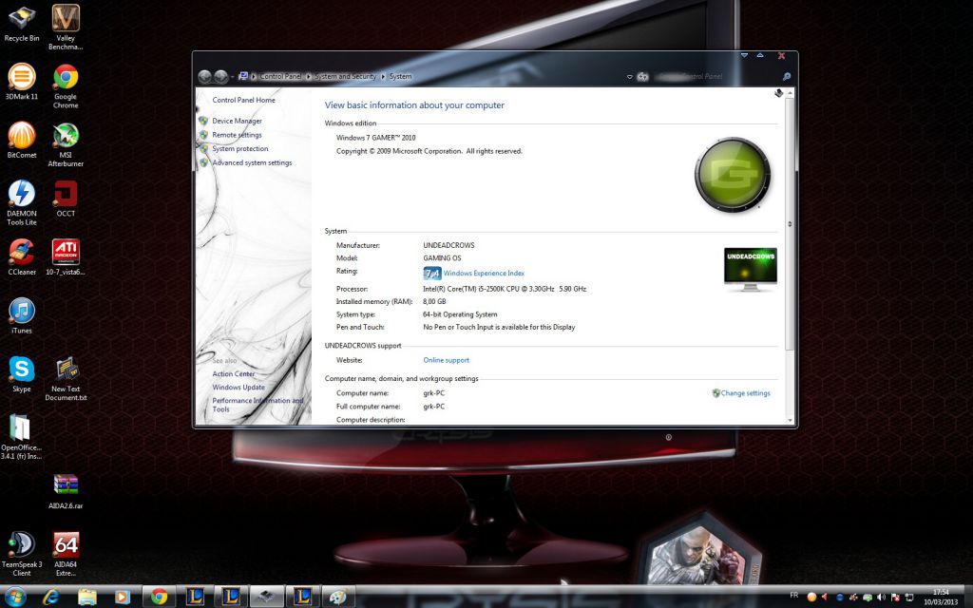Open Action Center under See also
This screenshot has width=973, height=608.
tap(234, 374)
